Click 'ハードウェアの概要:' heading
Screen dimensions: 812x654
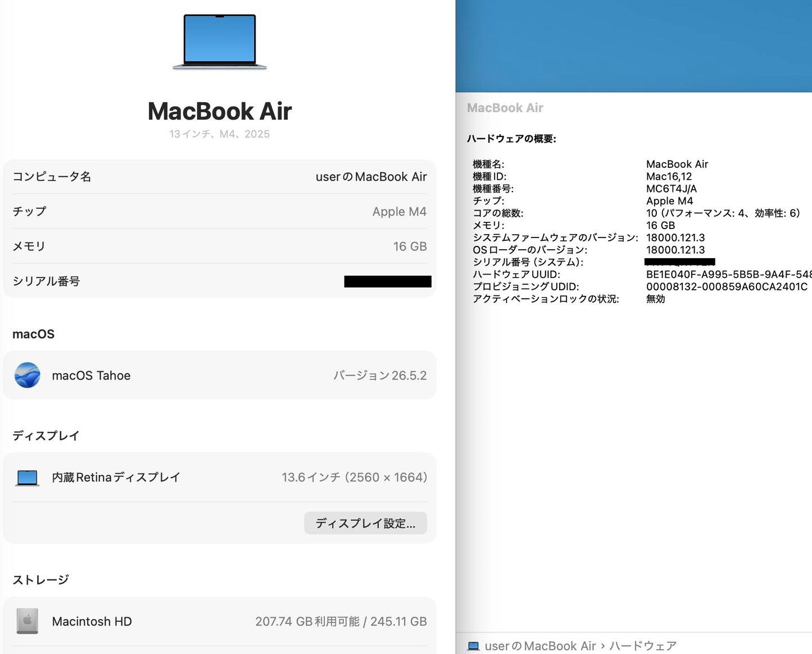(511, 139)
